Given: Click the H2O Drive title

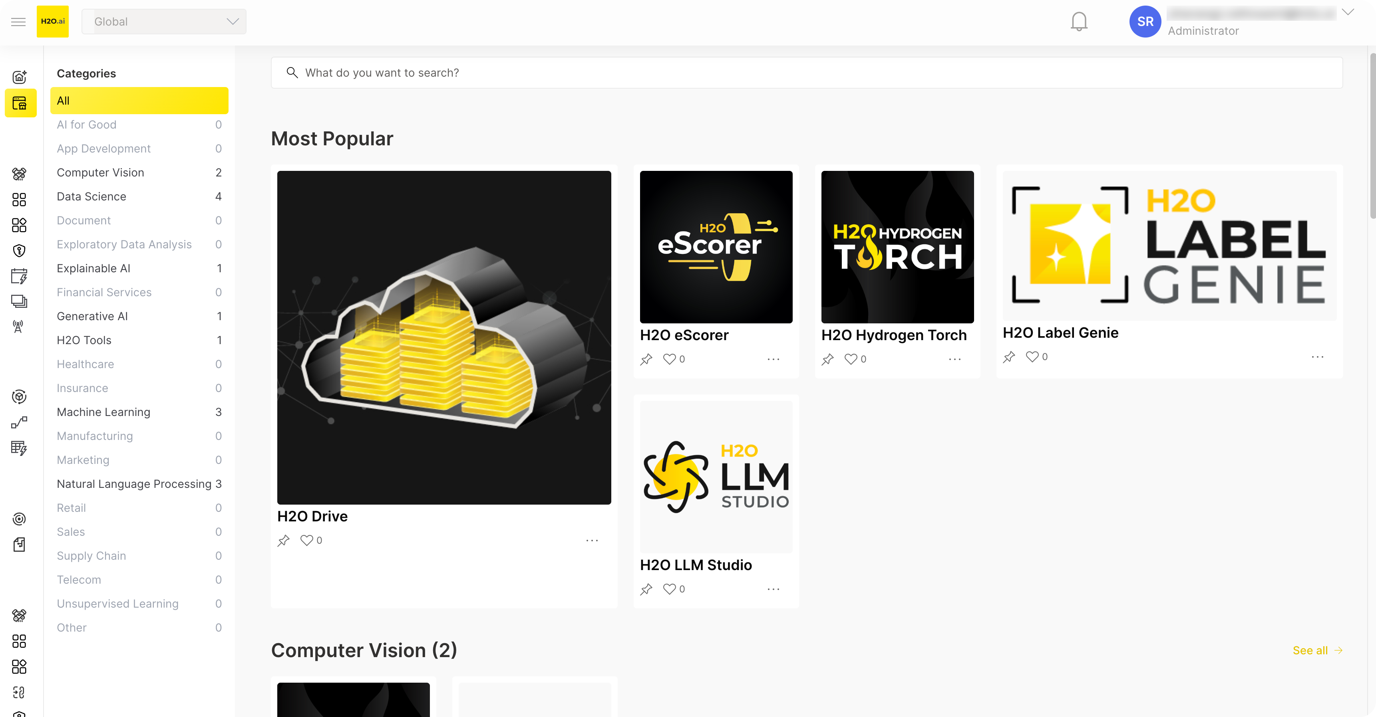Looking at the screenshot, I should click(x=312, y=516).
